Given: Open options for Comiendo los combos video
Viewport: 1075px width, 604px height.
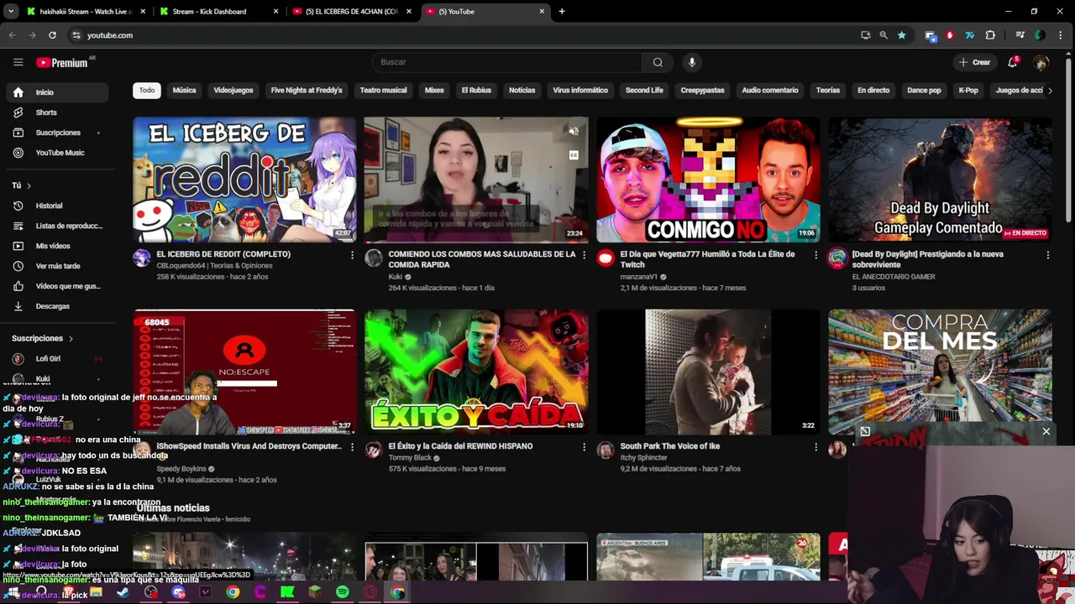Looking at the screenshot, I should [584, 255].
